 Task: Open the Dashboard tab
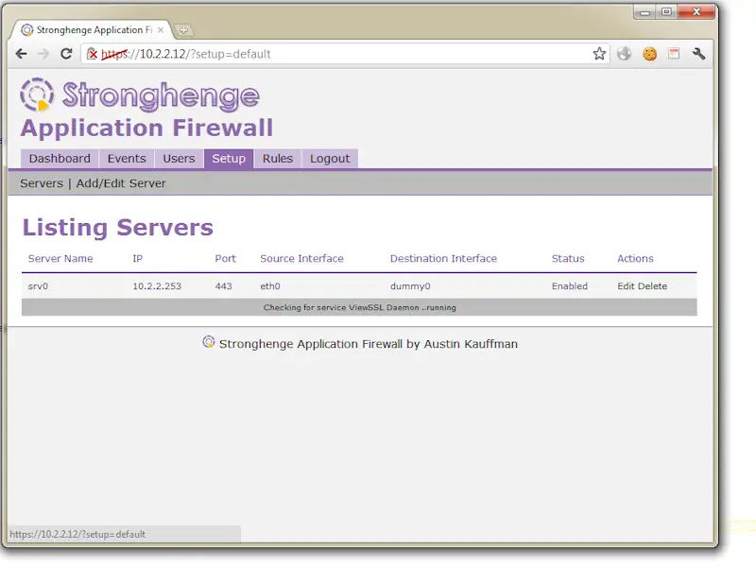point(60,159)
